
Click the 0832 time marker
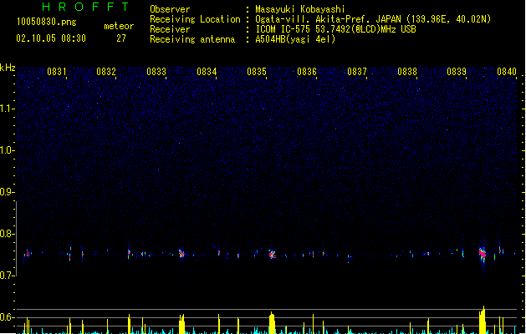click(106, 72)
